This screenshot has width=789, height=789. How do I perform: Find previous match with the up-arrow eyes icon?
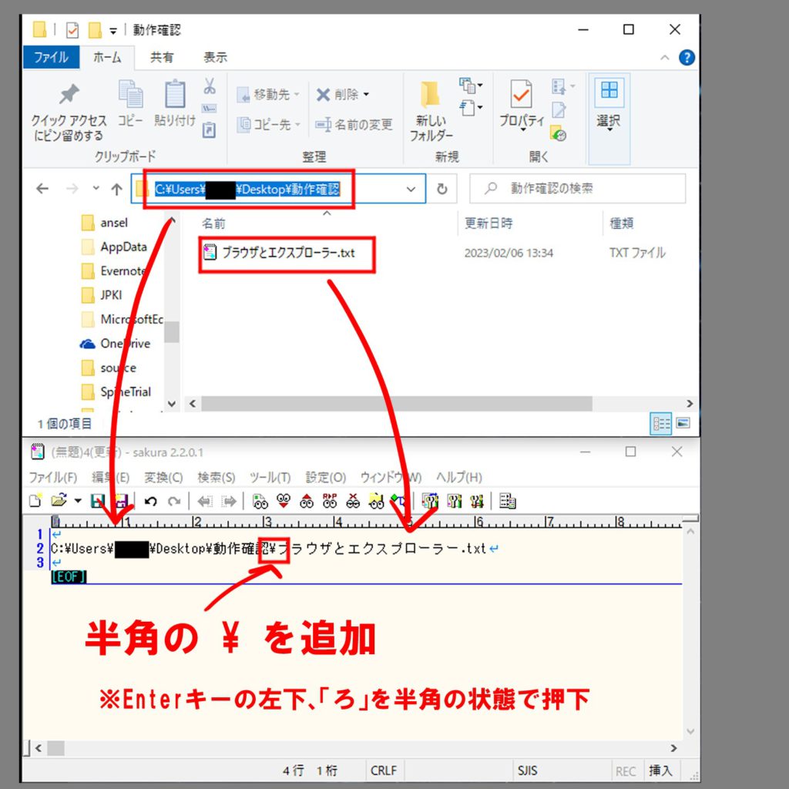pos(307,501)
